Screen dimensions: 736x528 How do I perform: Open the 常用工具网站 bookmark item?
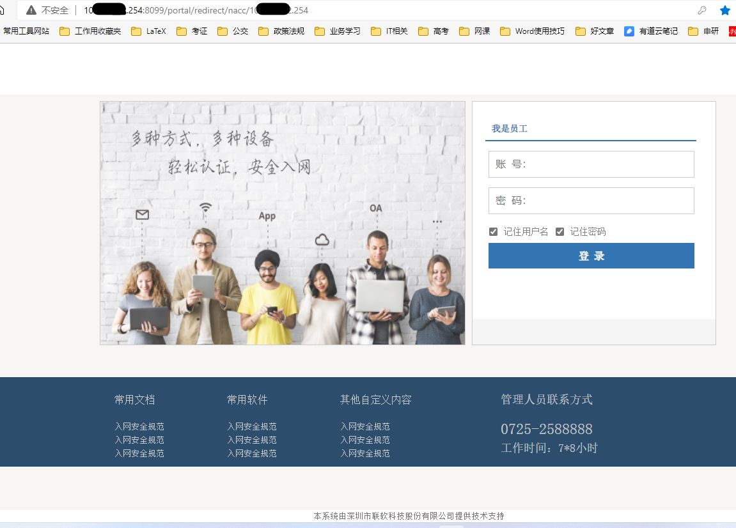[26, 31]
